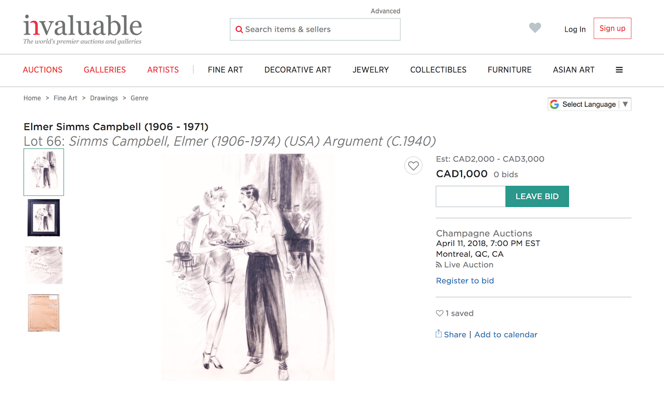Image resolution: width=664 pixels, height=395 pixels.
Task: Open the Register to bid link
Action: tap(465, 281)
